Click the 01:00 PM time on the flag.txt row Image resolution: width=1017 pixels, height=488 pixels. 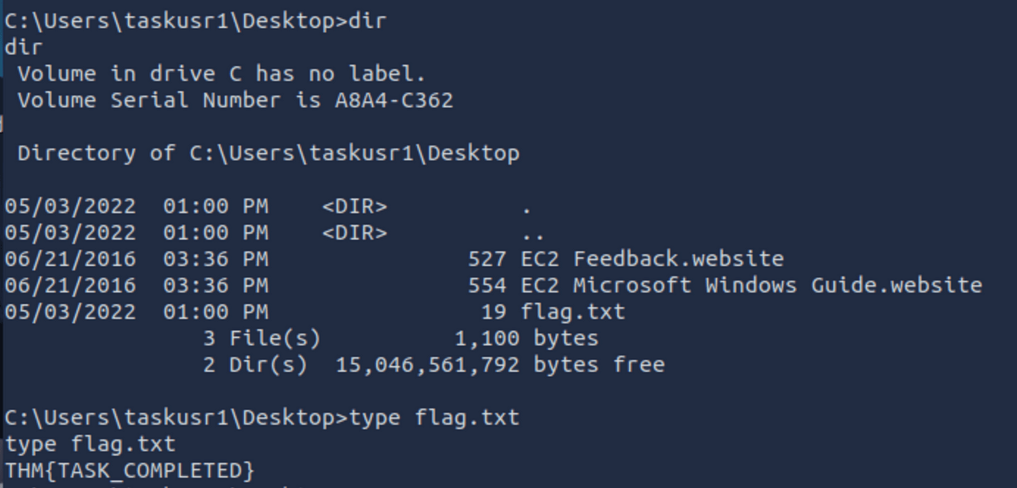coord(215,312)
